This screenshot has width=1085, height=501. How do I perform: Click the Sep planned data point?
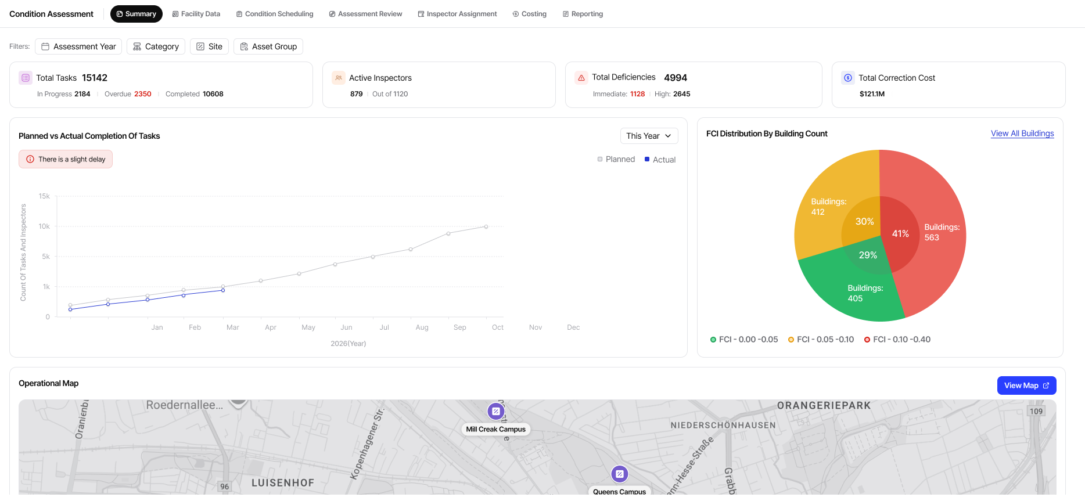[448, 233]
